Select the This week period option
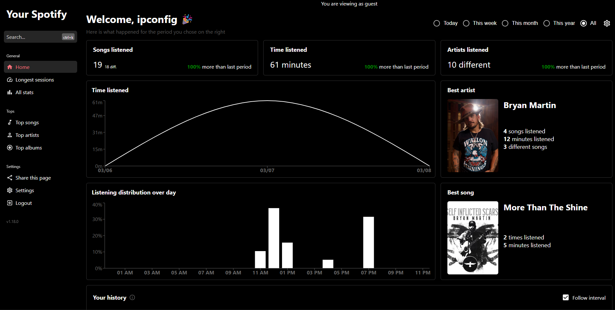 pyautogui.click(x=466, y=23)
